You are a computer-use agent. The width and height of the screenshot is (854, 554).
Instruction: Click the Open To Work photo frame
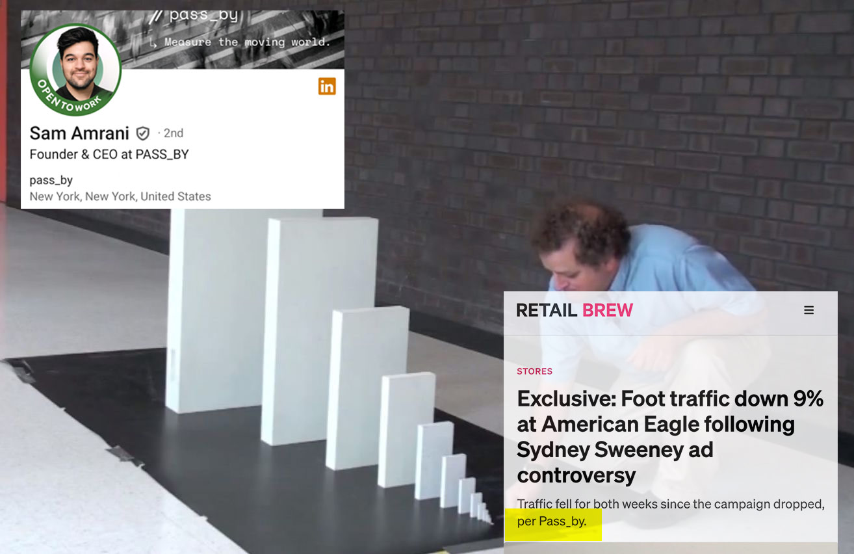[75, 70]
